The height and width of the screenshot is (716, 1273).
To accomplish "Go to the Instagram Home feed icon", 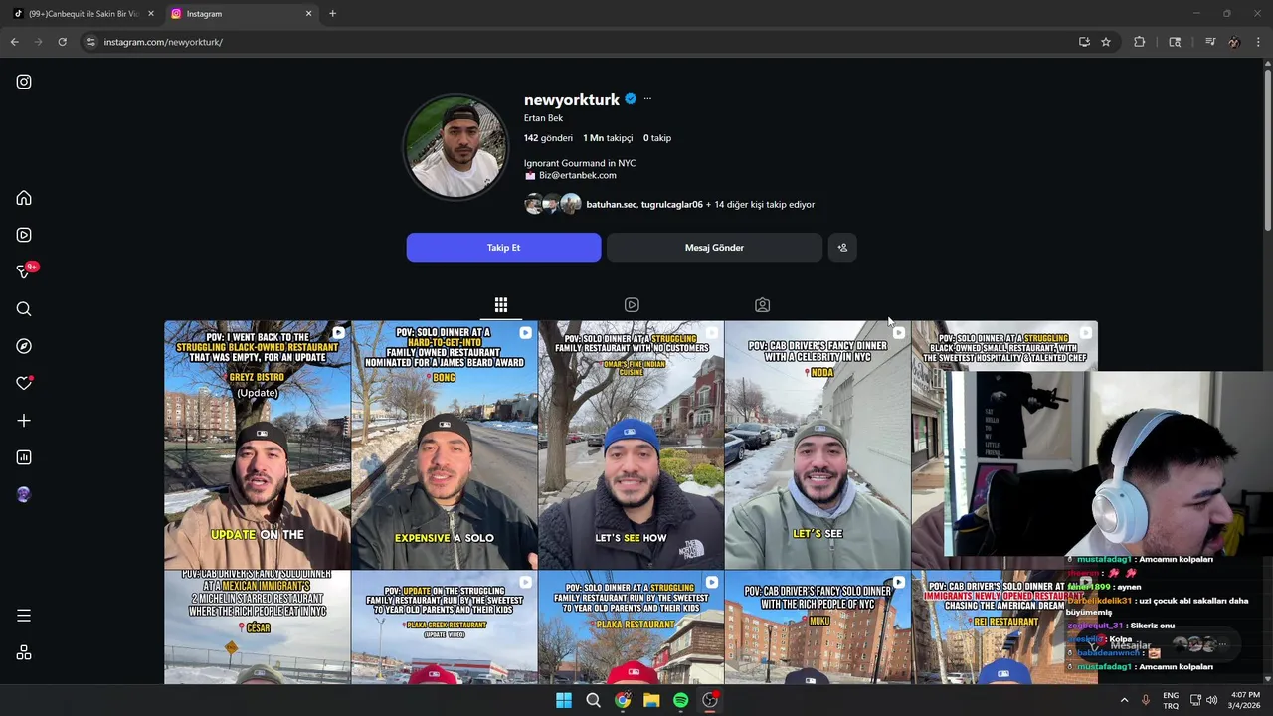I will pyautogui.click(x=24, y=198).
